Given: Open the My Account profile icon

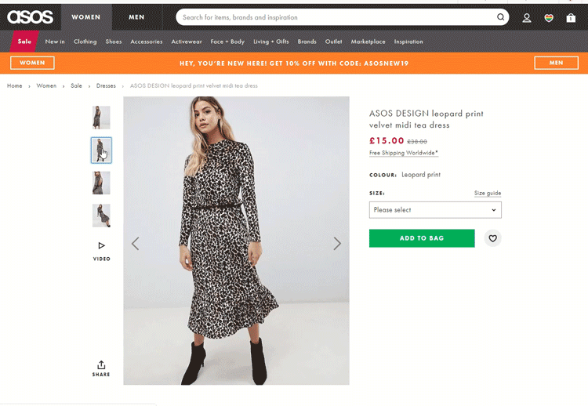Looking at the screenshot, I should coord(527,17).
